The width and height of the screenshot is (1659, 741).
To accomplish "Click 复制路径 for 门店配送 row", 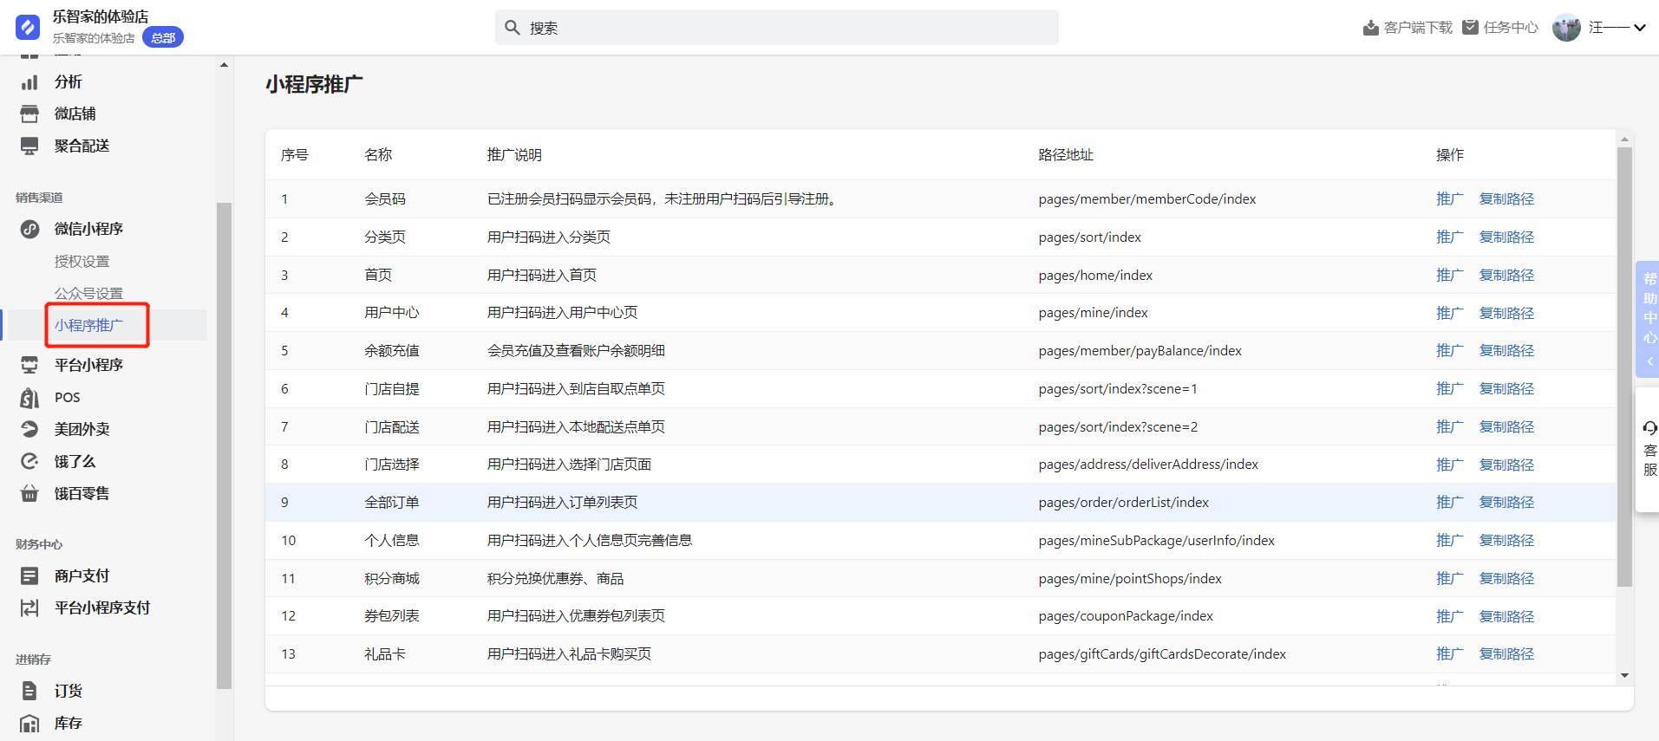I will click(1506, 427).
